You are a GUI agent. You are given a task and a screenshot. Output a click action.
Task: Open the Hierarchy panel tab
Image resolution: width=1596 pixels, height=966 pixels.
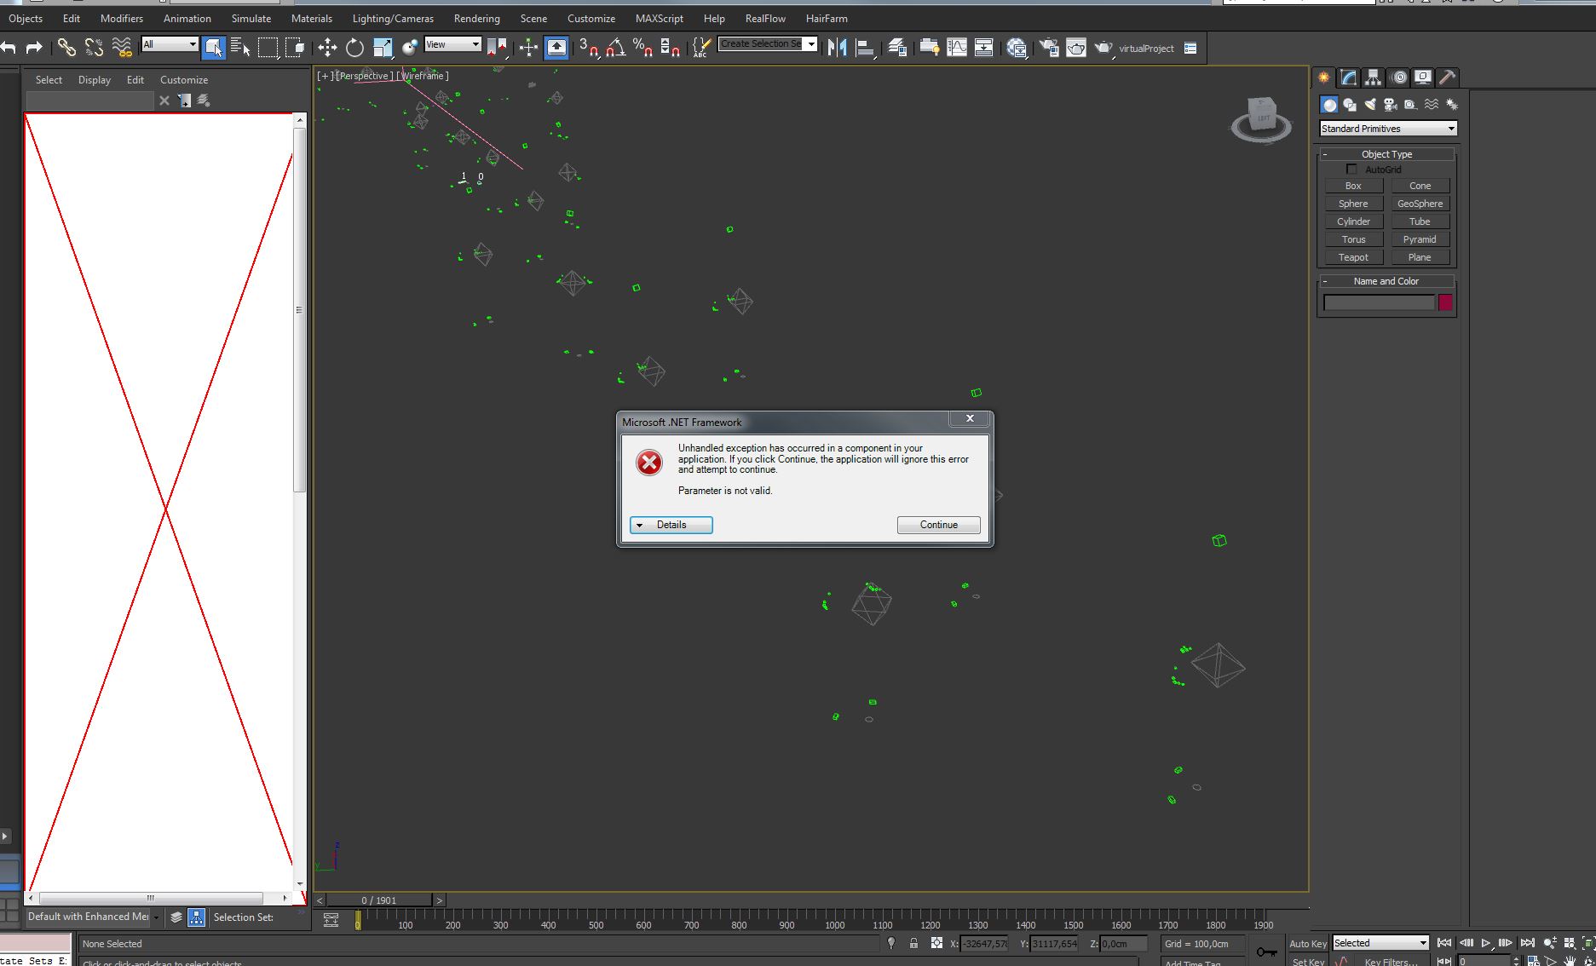pos(1373,78)
